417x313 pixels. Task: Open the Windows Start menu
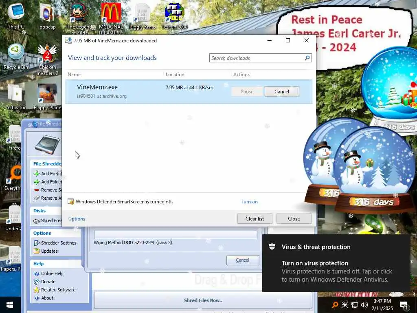click(10, 305)
